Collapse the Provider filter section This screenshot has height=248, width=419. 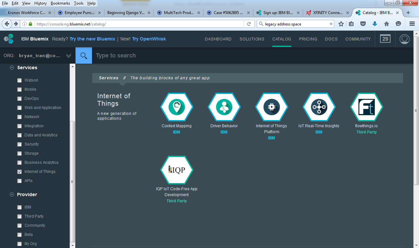tap(12, 195)
